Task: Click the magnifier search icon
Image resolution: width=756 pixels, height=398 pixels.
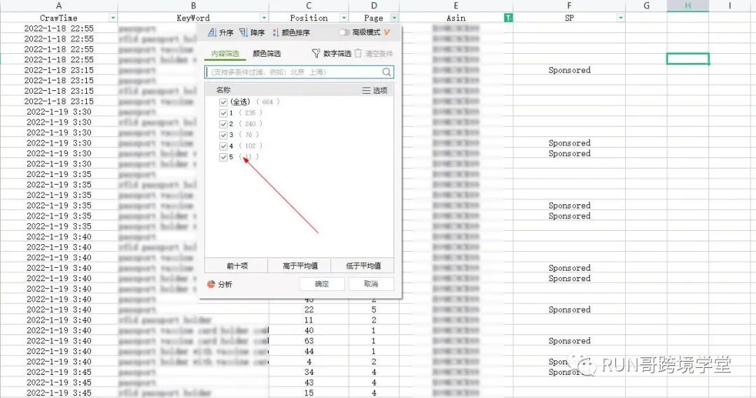Action: point(386,72)
